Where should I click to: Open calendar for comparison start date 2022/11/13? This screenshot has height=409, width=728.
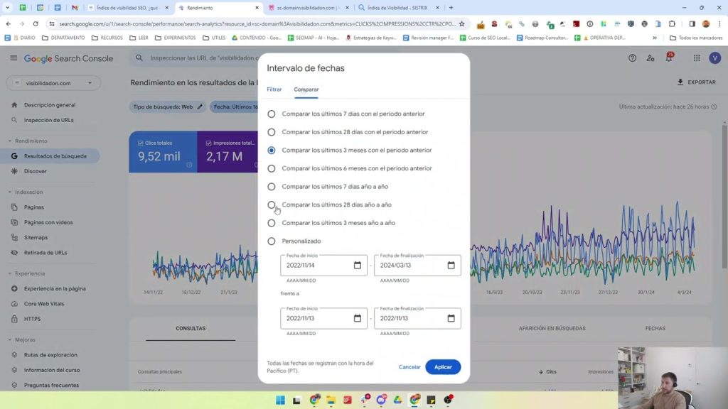click(357, 318)
